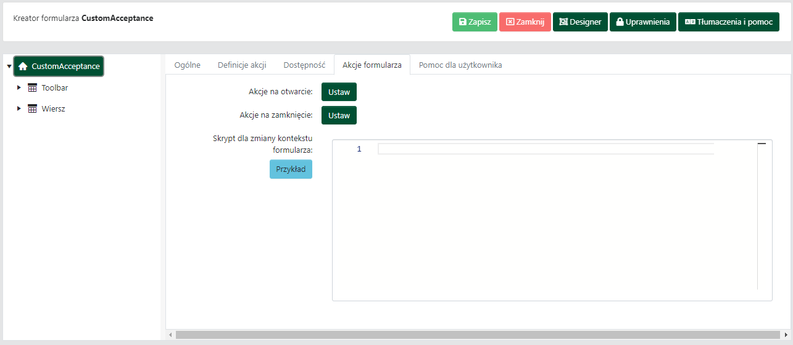The height and width of the screenshot is (345, 793).
Task: Switch to the Definicje akcji tab
Action: click(x=242, y=65)
